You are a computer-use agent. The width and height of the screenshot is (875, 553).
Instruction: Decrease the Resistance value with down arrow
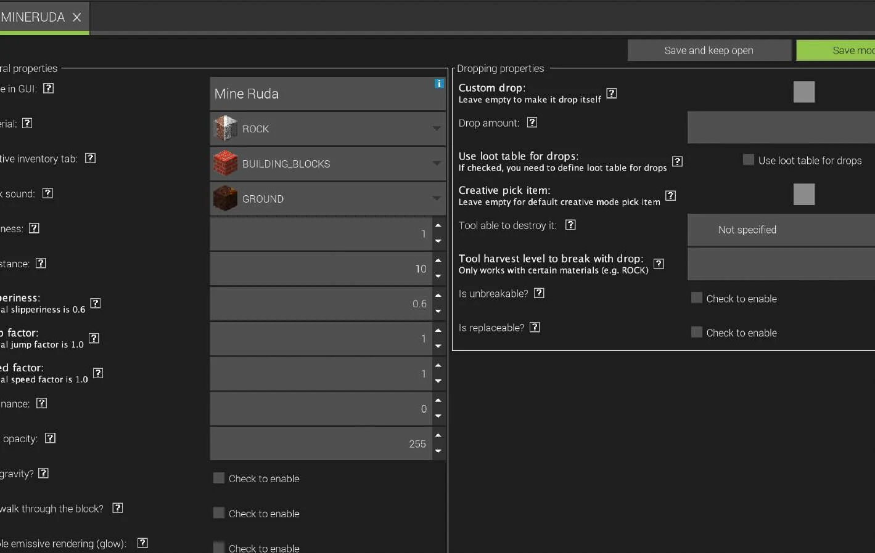pos(438,276)
